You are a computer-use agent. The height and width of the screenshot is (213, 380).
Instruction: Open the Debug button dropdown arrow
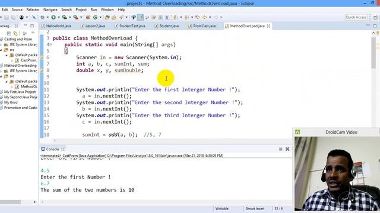pyautogui.click(x=47, y=17)
